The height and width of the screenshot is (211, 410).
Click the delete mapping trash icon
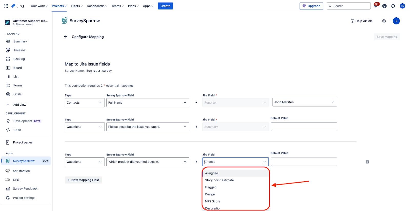367,162
